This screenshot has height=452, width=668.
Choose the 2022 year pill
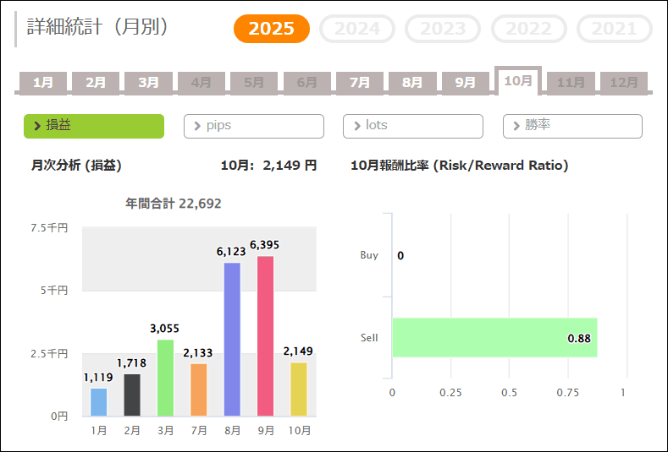tap(528, 29)
